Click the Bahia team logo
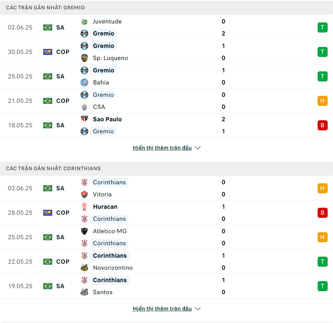 84,82
